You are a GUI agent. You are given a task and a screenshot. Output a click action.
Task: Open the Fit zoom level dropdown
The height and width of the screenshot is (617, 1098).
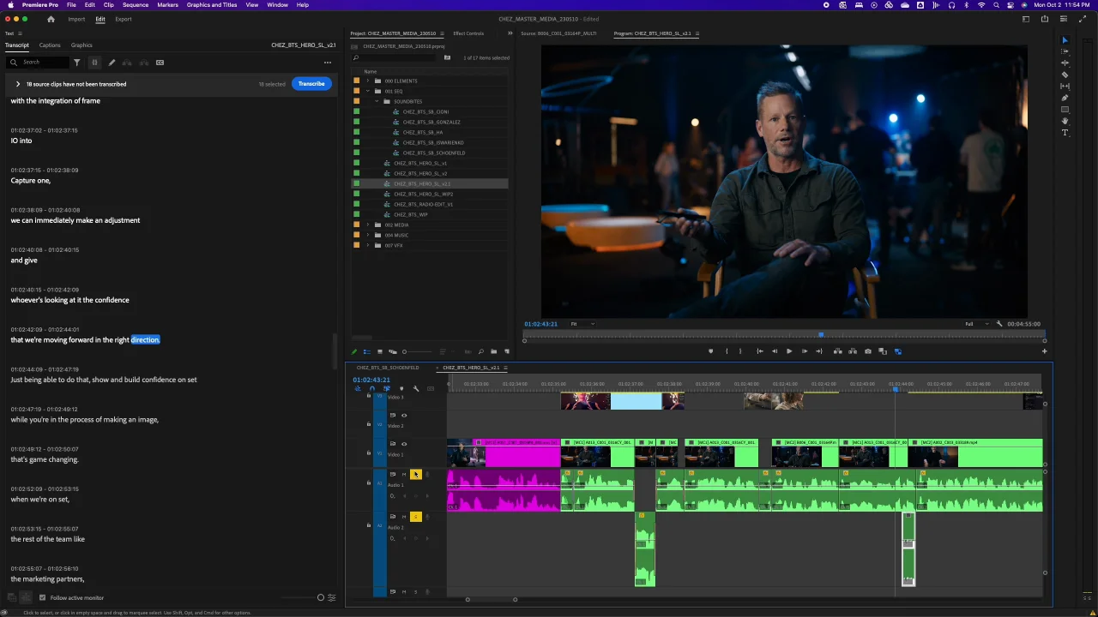point(582,324)
